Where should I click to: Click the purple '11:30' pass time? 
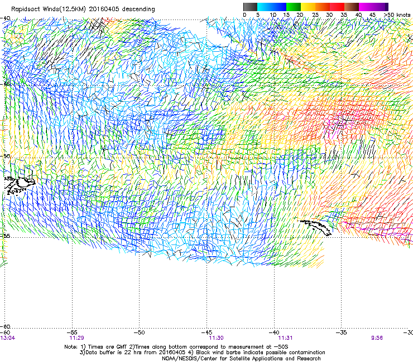pyautogui.click(x=216, y=338)
